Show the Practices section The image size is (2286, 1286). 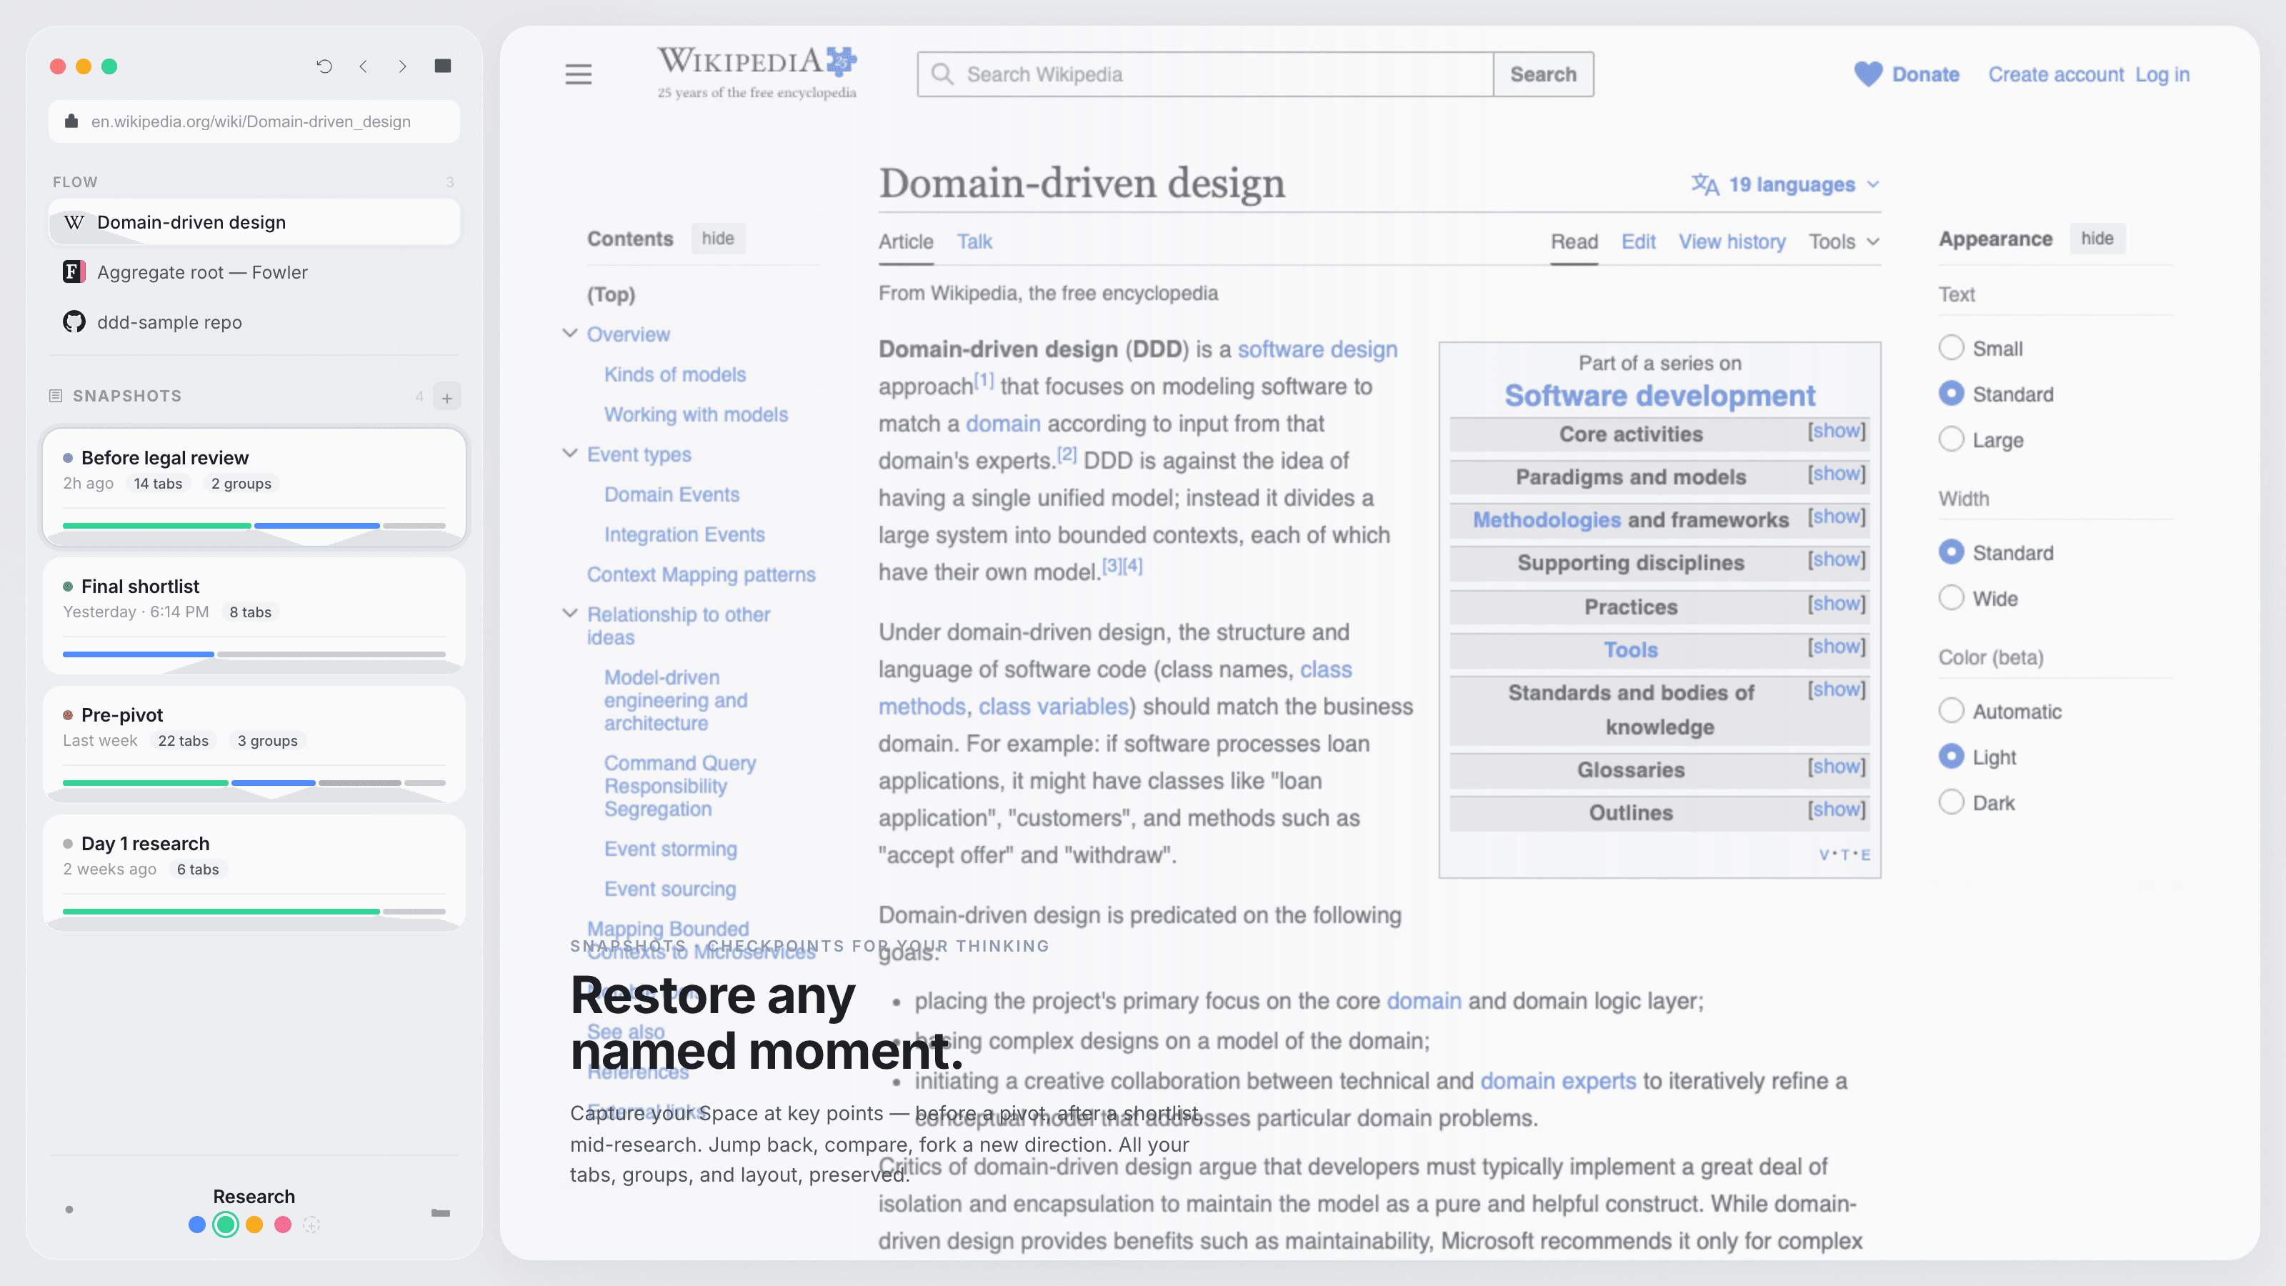click(x=1836, y=604)
